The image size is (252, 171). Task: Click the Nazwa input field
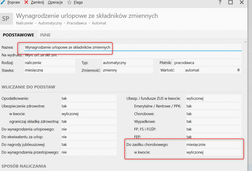[132, 47]
